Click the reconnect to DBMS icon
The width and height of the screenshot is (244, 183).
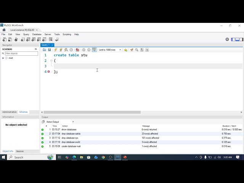[57, 40]
